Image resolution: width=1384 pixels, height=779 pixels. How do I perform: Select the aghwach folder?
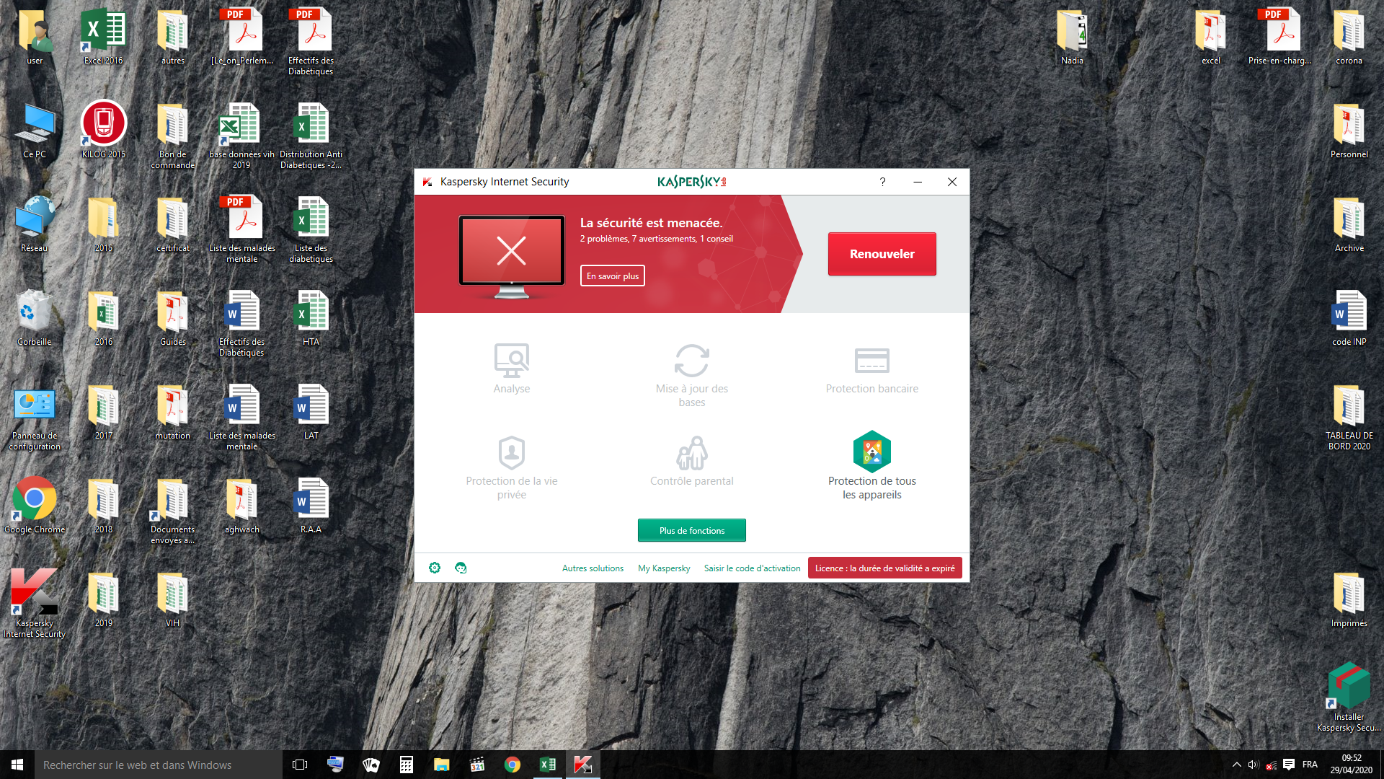click(242, 505)
